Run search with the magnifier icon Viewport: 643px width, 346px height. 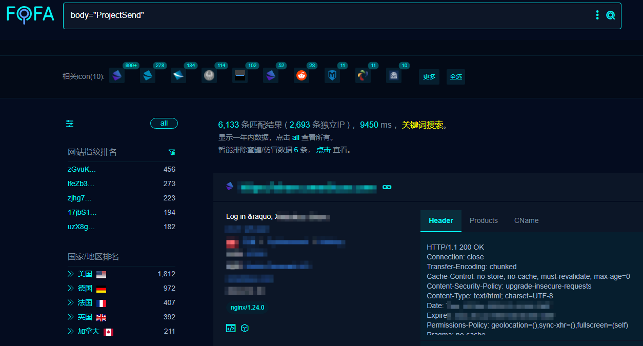[611, 15]
